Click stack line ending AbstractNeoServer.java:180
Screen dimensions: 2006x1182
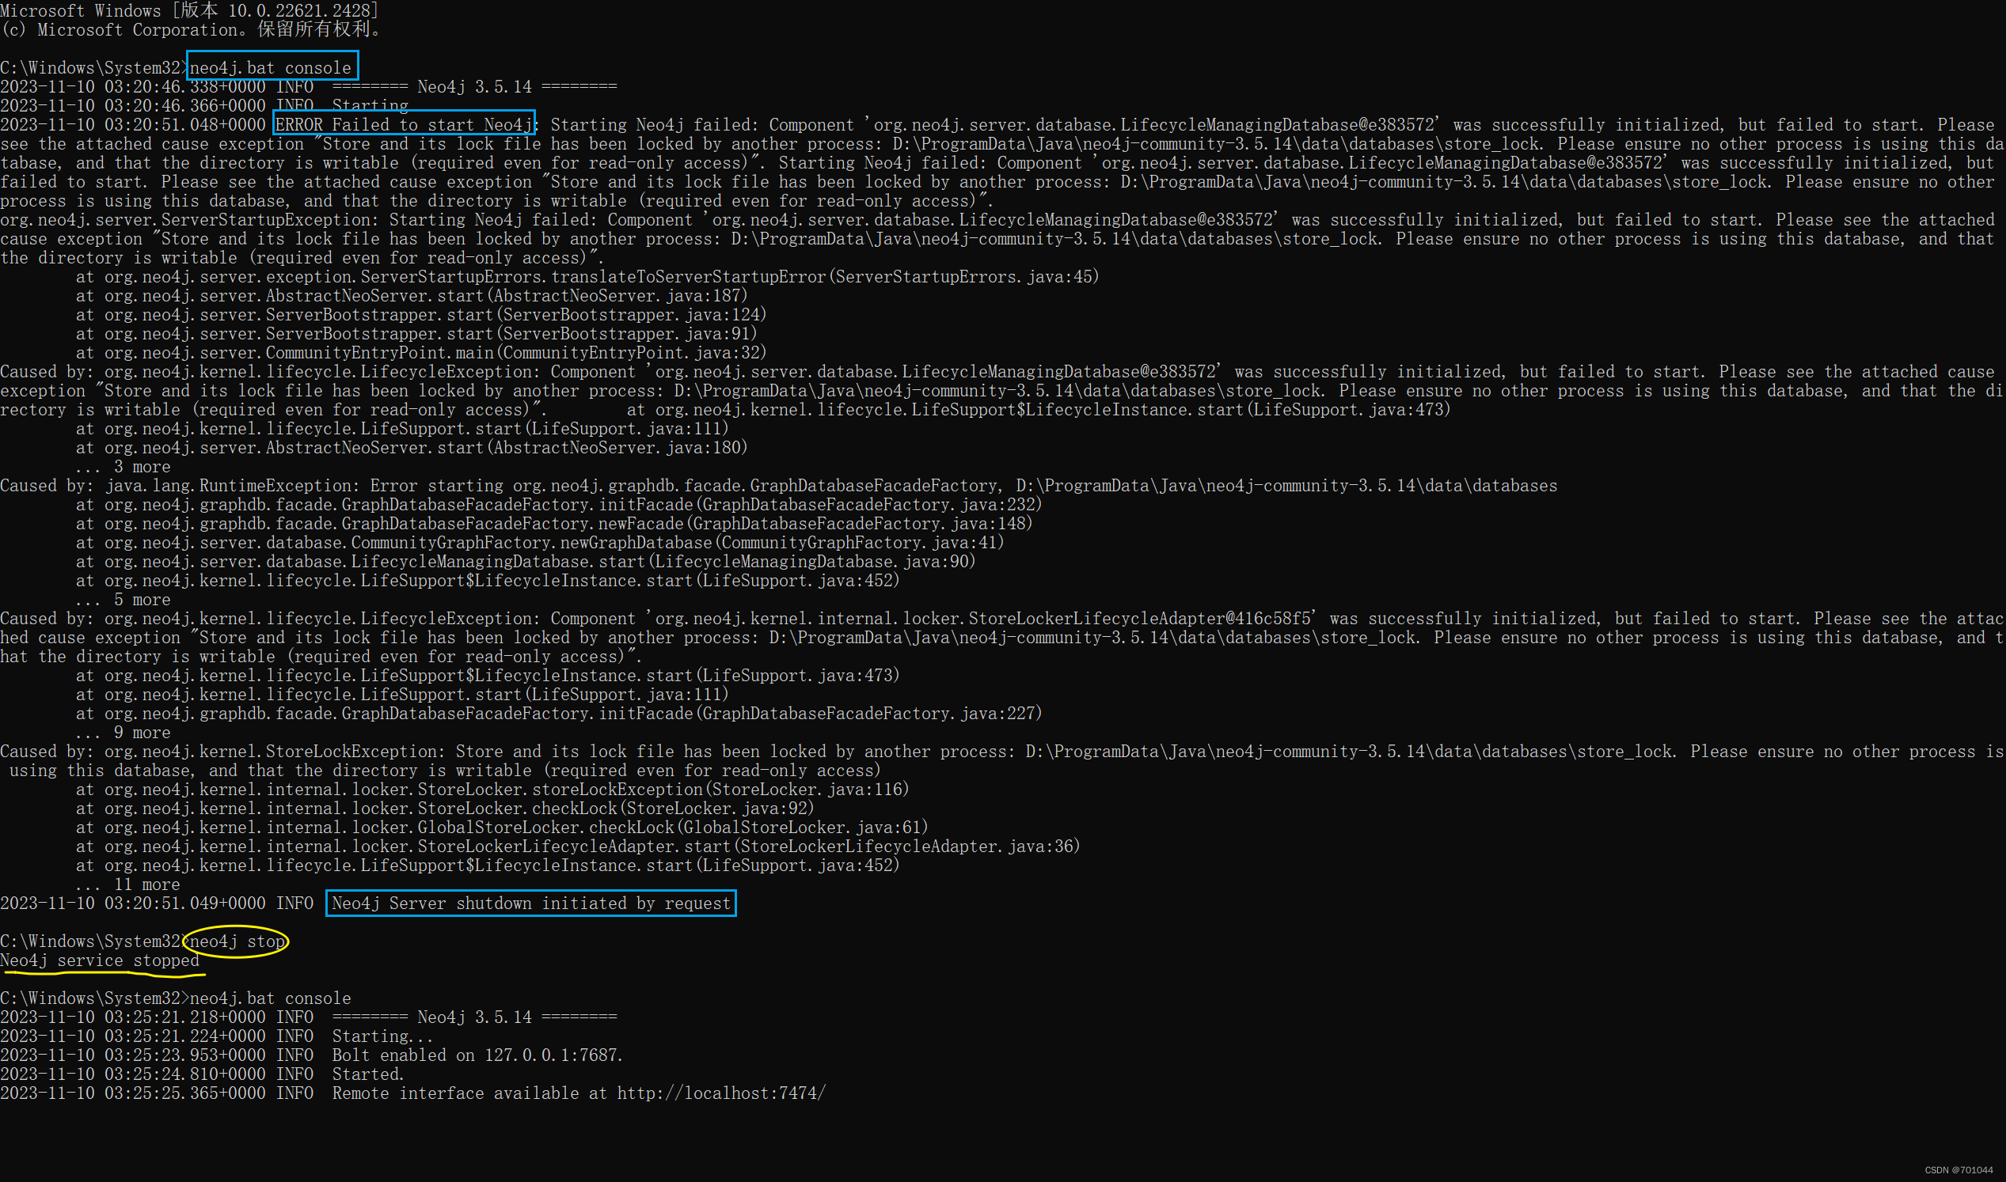tap(411, 448)
